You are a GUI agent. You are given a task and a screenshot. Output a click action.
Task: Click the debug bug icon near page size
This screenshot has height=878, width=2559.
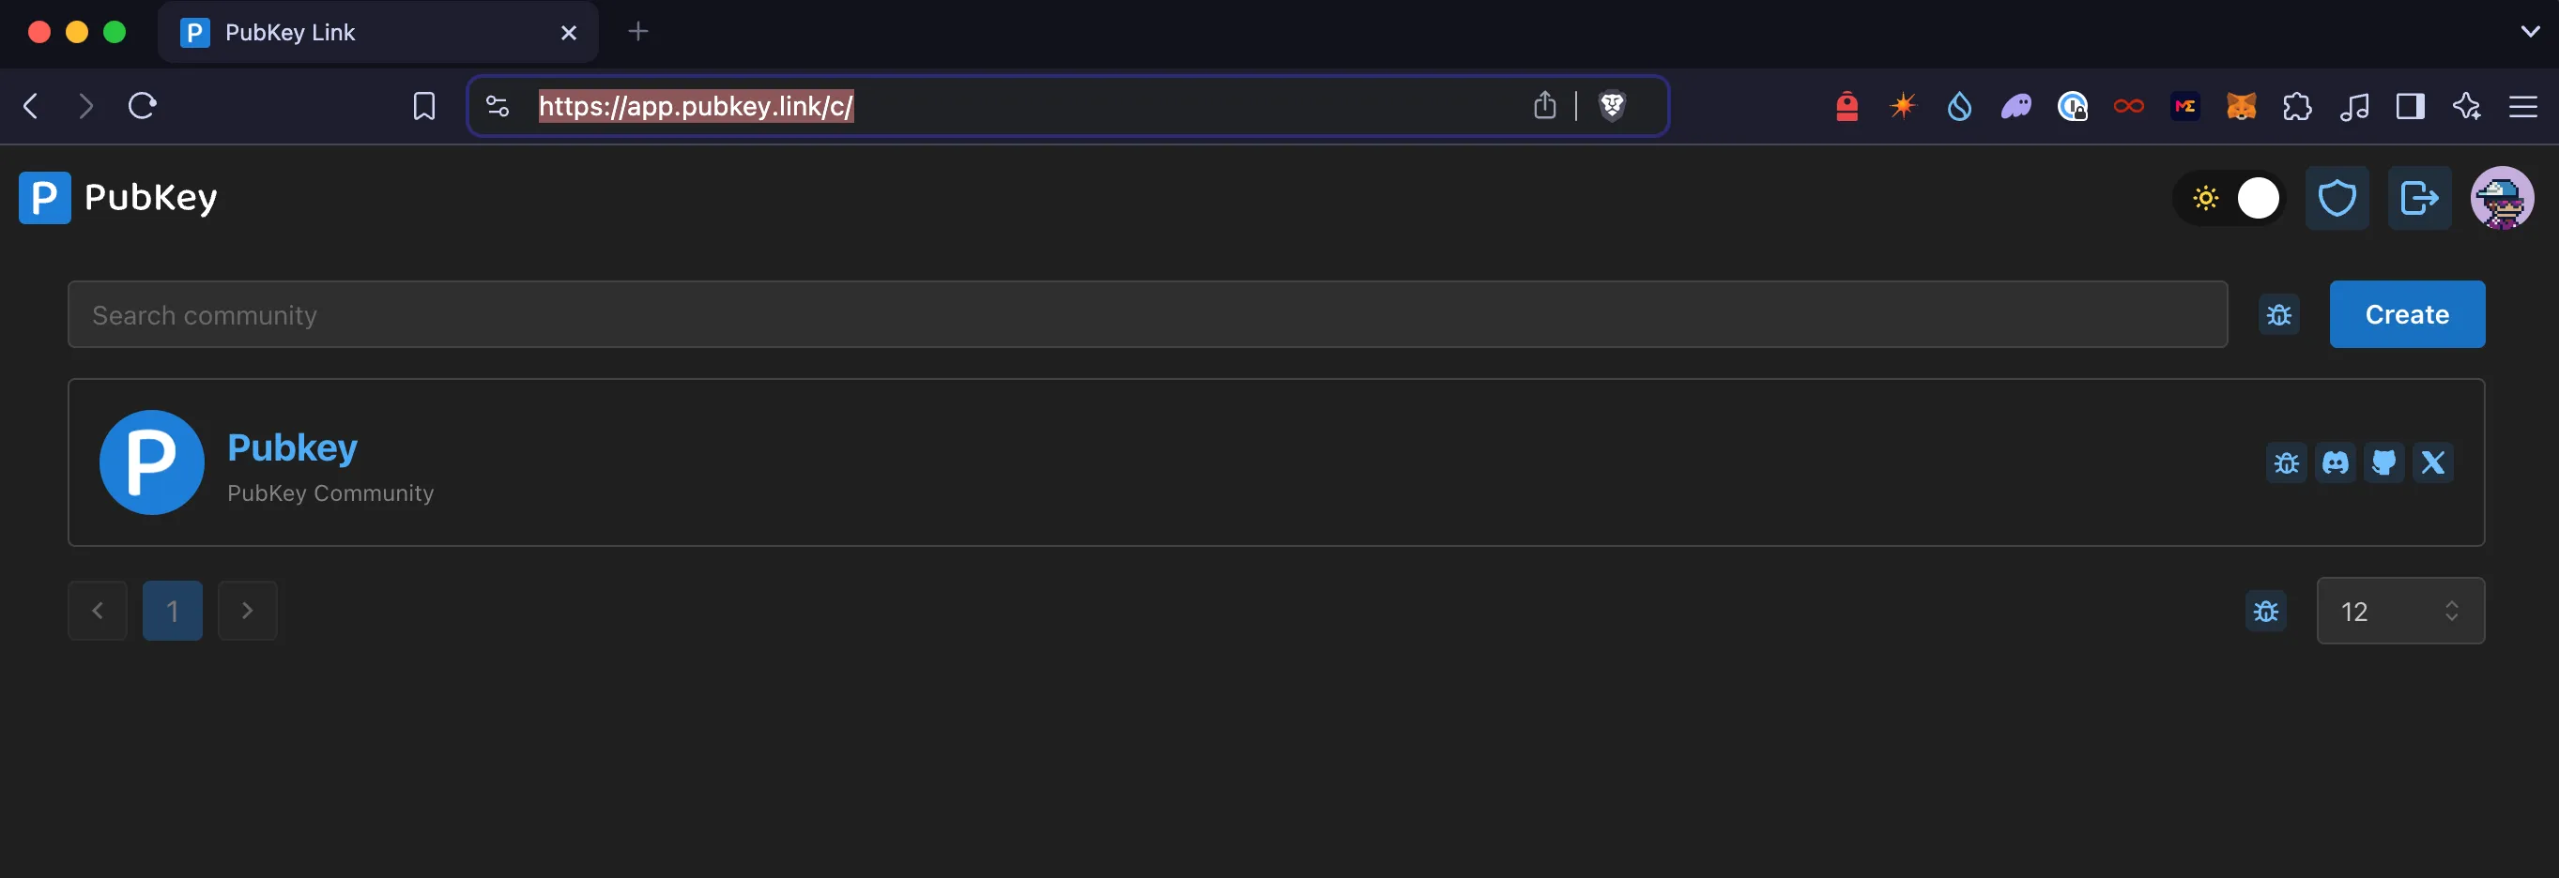(x=2266, y=611)
